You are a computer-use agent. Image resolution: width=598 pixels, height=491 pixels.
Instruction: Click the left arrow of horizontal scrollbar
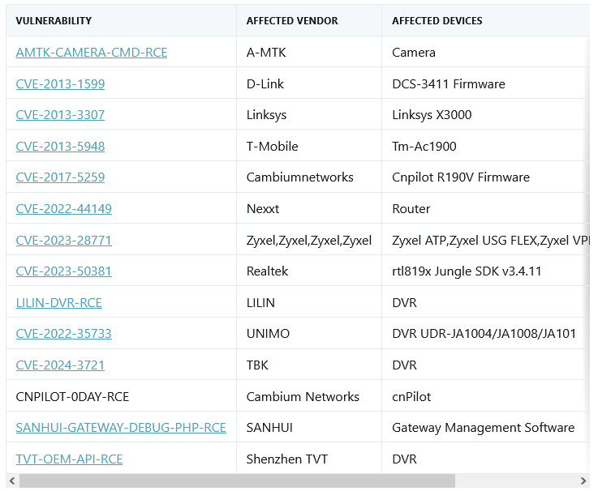(x=12, y=481)
